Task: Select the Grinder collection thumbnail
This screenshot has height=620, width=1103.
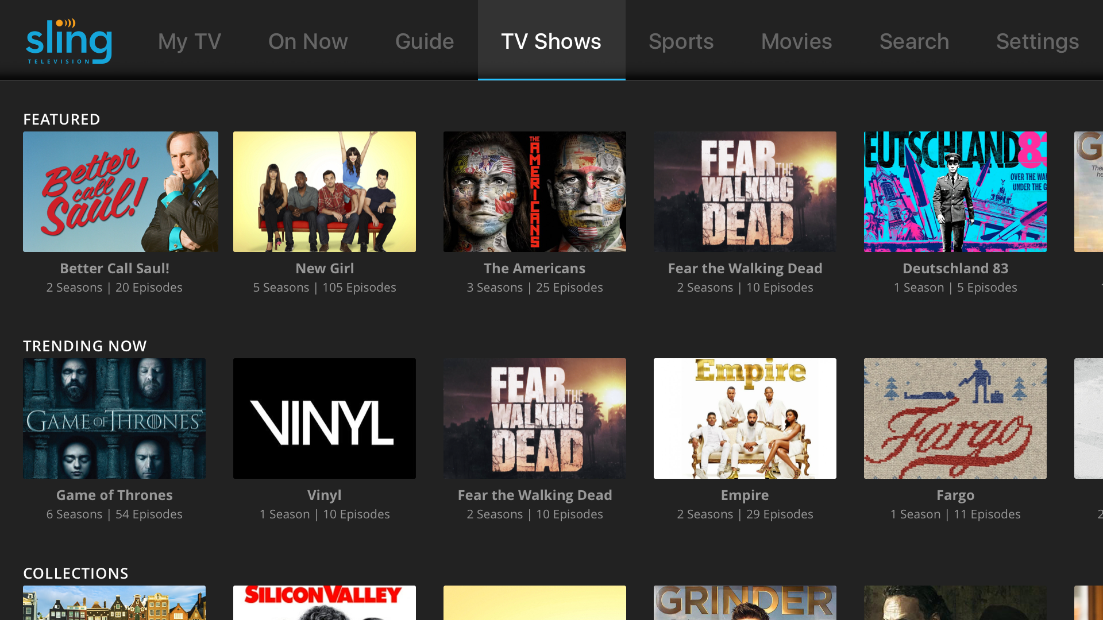Action: point(745,603)
